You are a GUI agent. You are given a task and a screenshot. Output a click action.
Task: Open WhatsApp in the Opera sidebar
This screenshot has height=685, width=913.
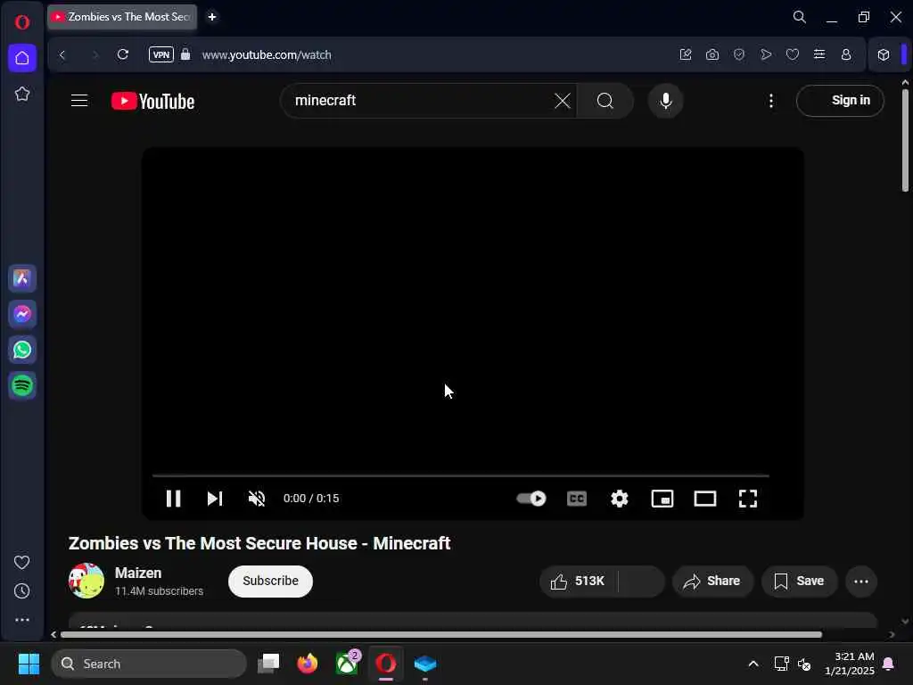click(22, 350)
